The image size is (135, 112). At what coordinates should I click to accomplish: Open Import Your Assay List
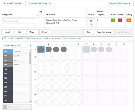coord(40,3)
